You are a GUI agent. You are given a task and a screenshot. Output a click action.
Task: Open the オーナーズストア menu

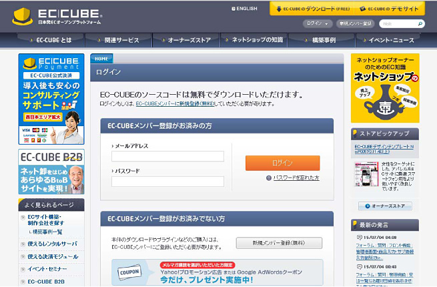[186, 40]
